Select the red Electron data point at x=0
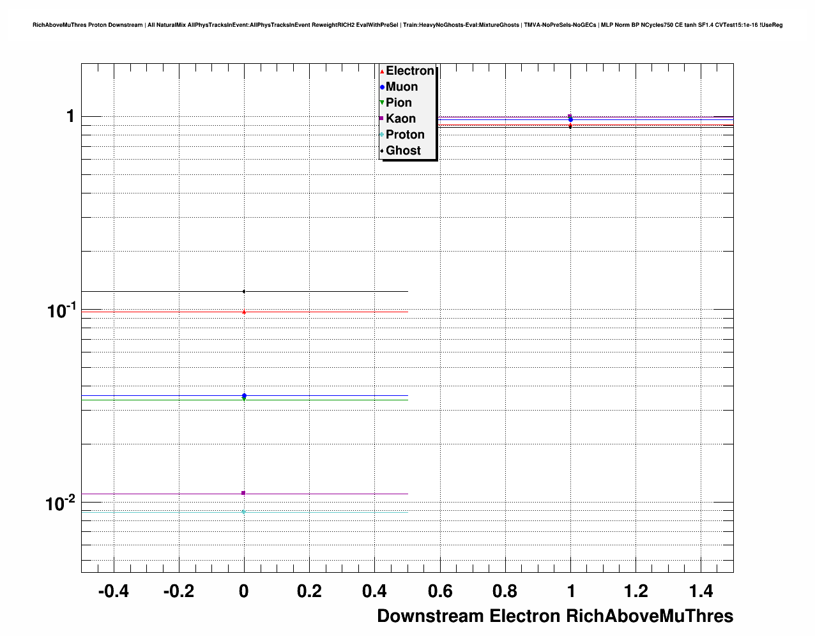This screenshot has height=636, width=815. pyautogui.click(x=244, y=312)
